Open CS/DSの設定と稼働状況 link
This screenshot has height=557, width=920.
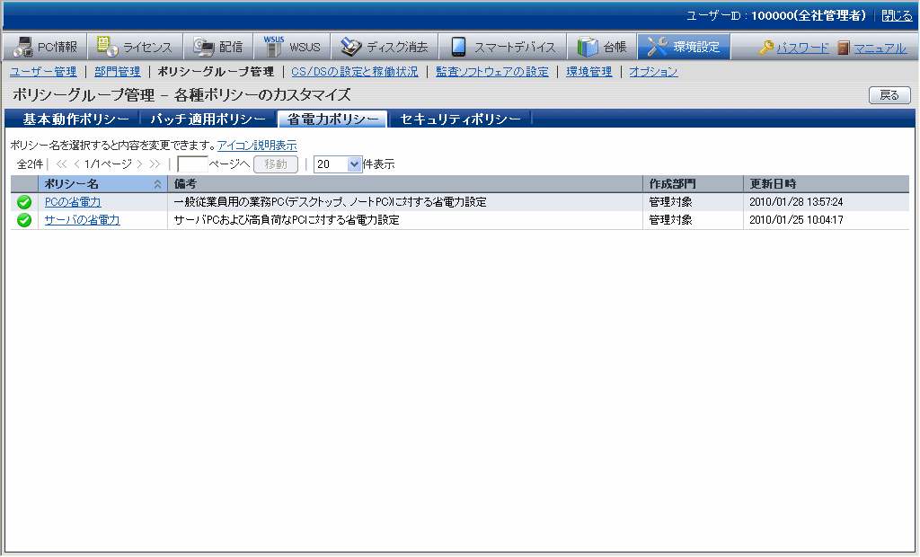coord(355,72)
